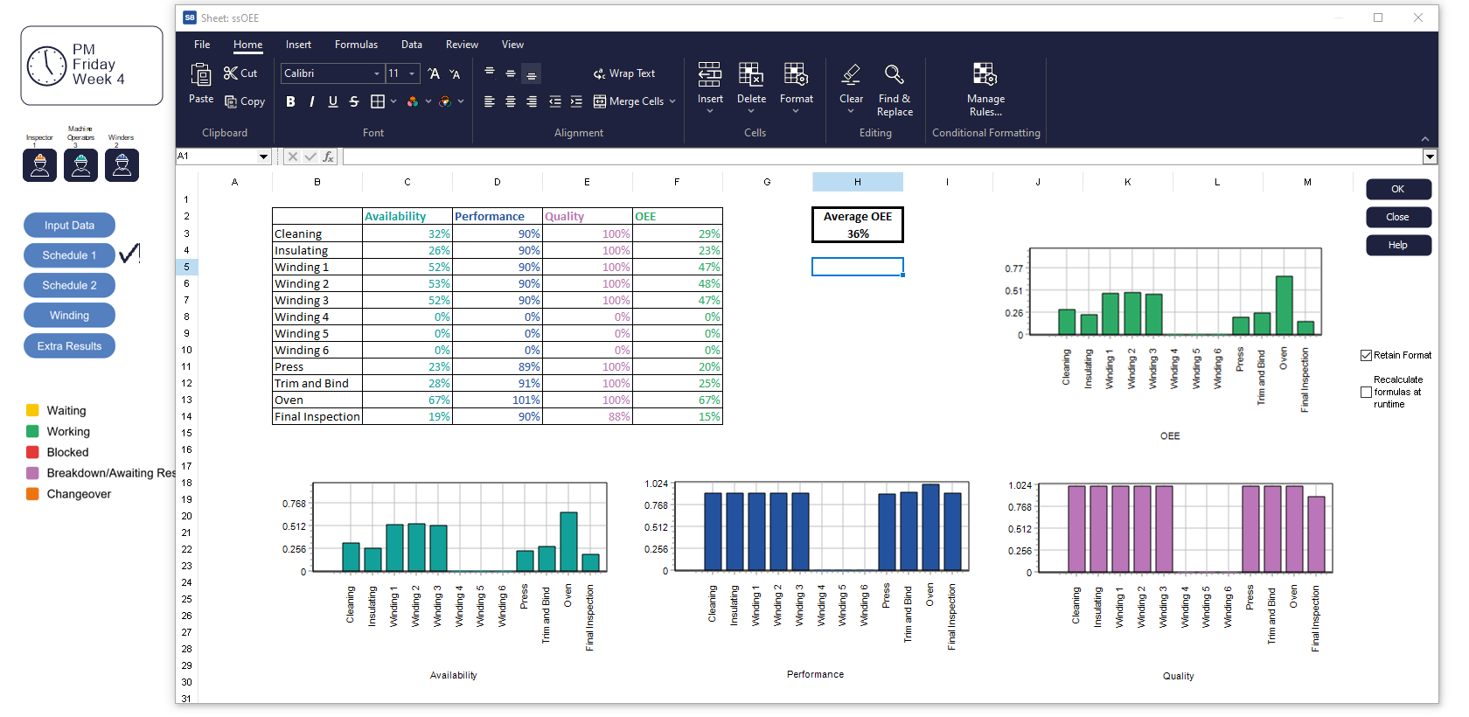The width and height of the screenshot is (1469, 717).
Task: Align text to vertical middle
Action: point(511,73)
